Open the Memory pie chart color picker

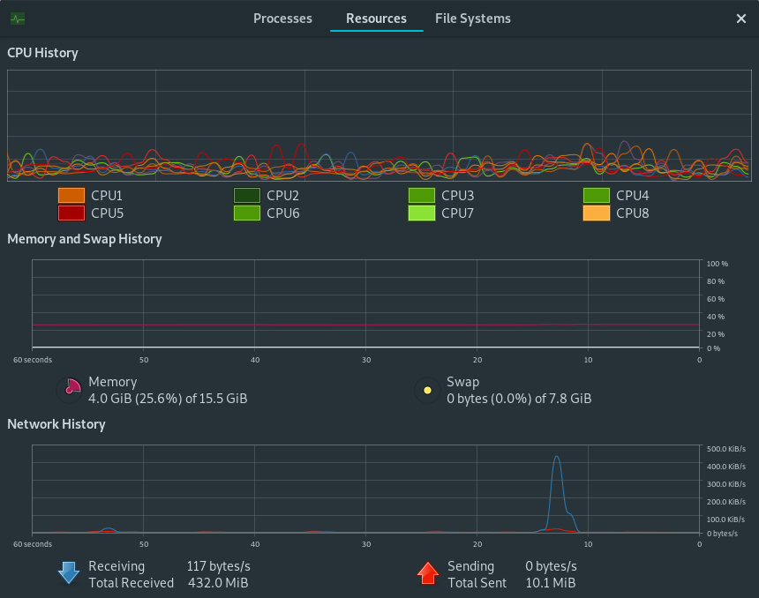(x=71, y=390)
